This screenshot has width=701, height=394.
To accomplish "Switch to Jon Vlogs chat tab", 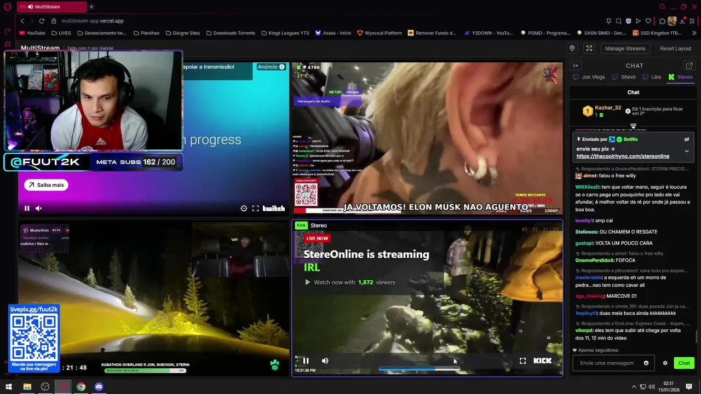I will click(x=589, y=77).
